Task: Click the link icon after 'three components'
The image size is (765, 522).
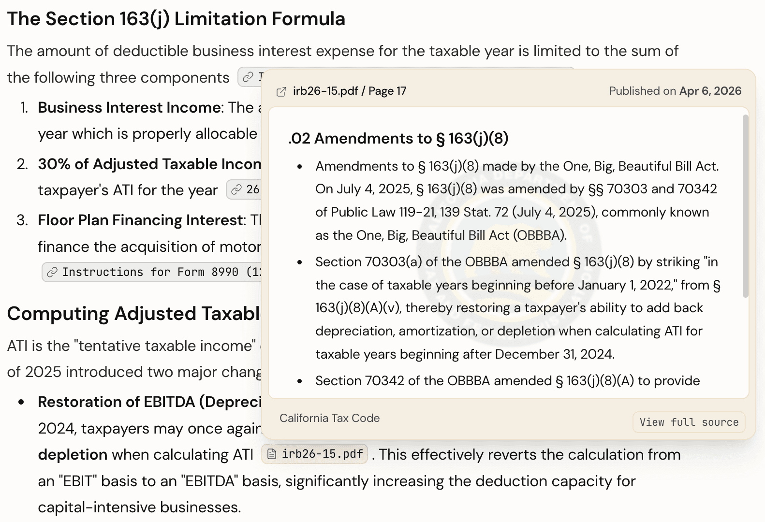Action: click(x=248, y=77)
